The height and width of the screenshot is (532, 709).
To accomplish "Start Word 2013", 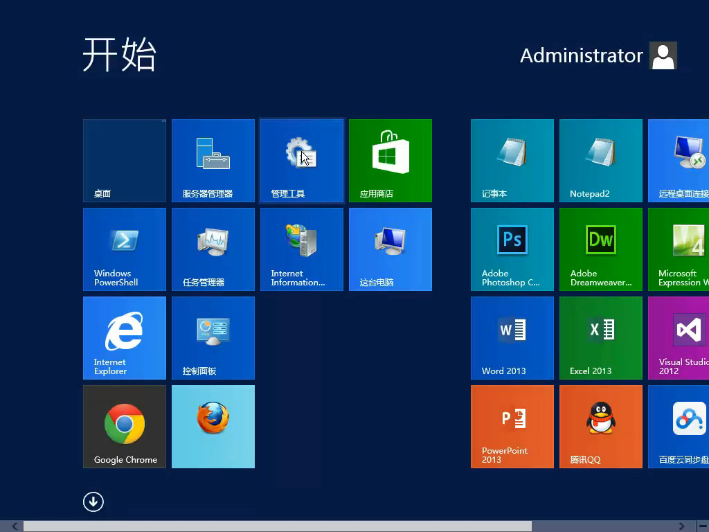I will point(512,337).
